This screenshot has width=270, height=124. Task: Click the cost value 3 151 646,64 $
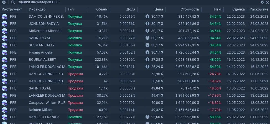pyautogui.click(x=187, y=110)
